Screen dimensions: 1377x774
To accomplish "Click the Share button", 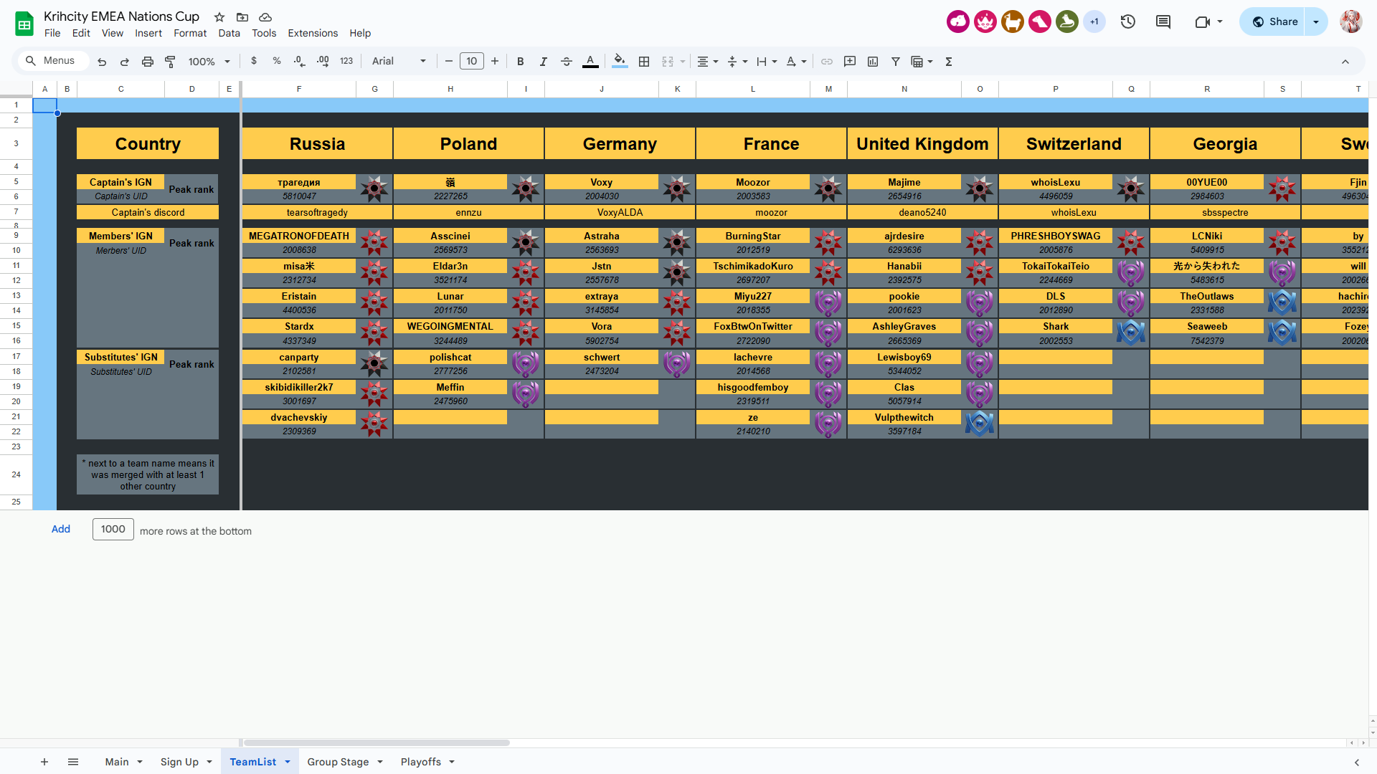I will click(1274, 21).
